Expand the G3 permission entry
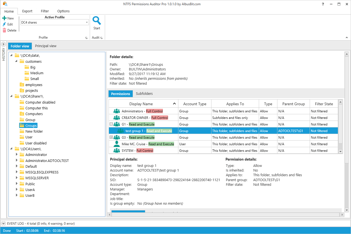351x234 pixels. (111, 137)
